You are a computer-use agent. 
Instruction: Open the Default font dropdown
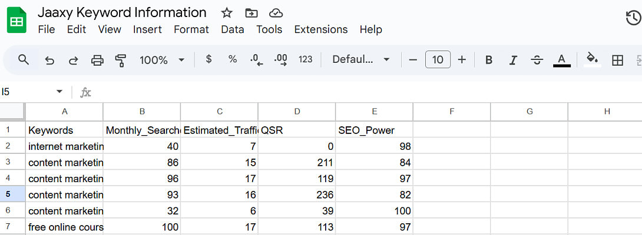pyautogui.click(x=360, y=60)
